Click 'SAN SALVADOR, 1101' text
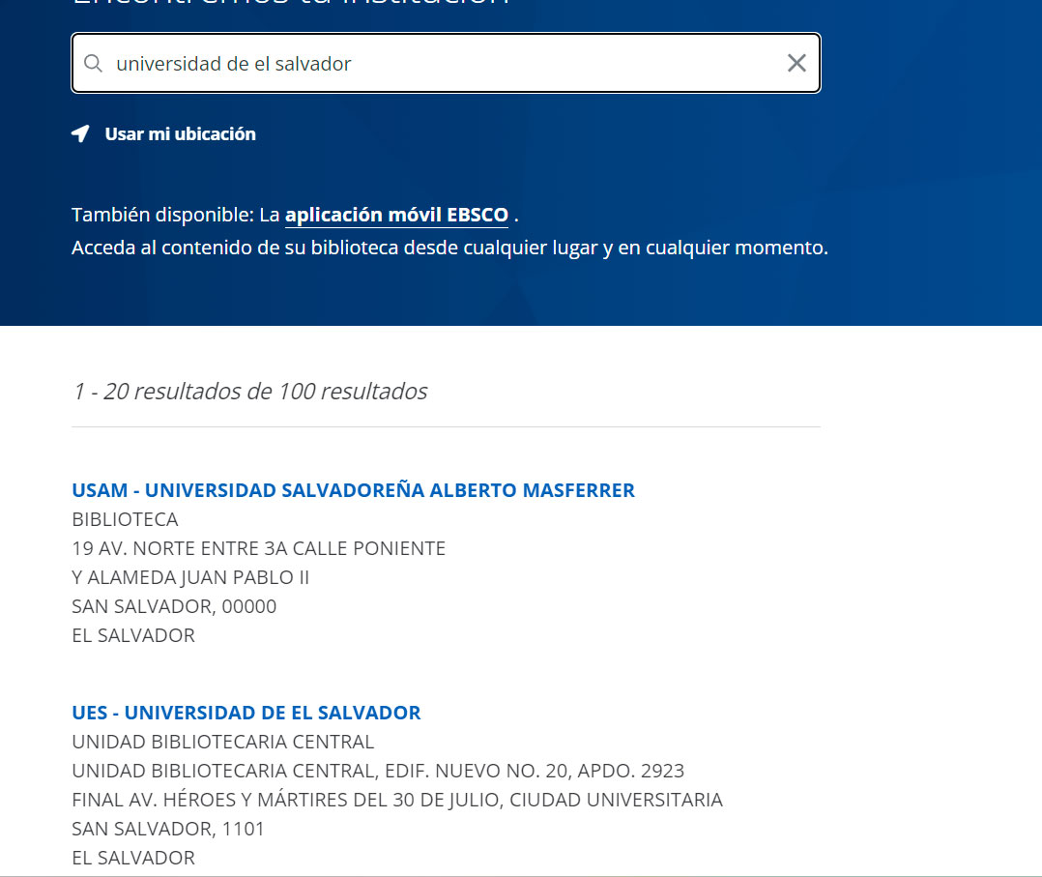The height and width of the screenshot is (877, 1042). coord(168,829)
